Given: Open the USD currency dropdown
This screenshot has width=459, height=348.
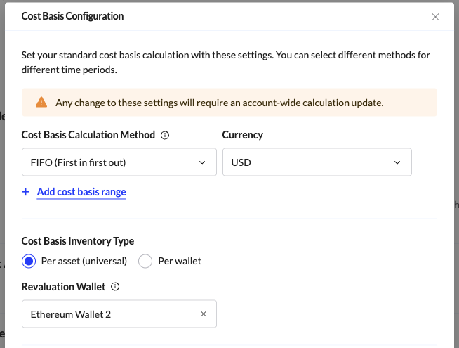Looking at the screenshot, I should 309,162.
